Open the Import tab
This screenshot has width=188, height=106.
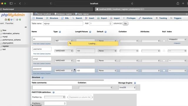pos(115,18)
